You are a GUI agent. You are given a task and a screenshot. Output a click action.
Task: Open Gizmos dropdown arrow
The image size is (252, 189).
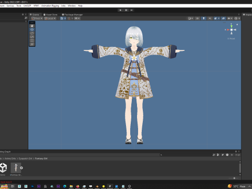[x=239, y=18]
